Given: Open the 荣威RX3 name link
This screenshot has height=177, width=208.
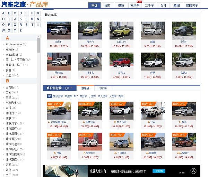Looking at the screenshot, I should click(x=59, y=73).
